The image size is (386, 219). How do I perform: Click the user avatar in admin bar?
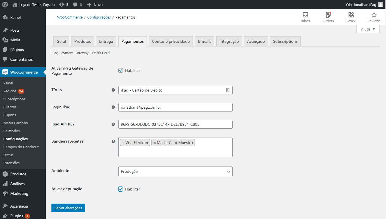point(380,5)
